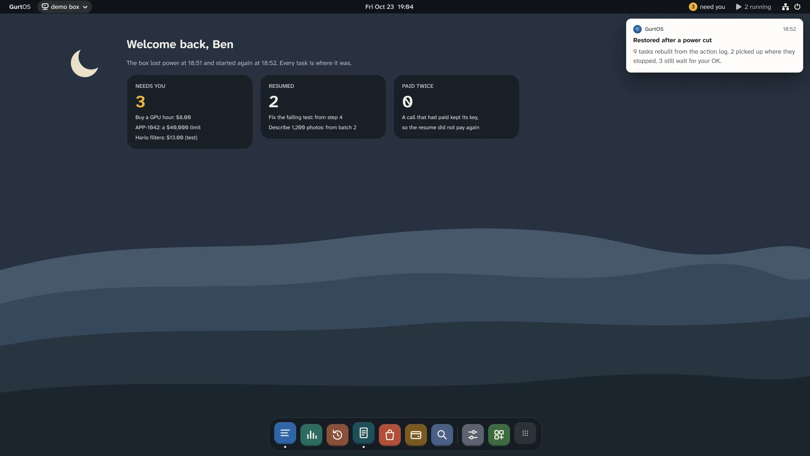
Task: Open the blue text-lines app in dock
Action: (x=285, y=433)
